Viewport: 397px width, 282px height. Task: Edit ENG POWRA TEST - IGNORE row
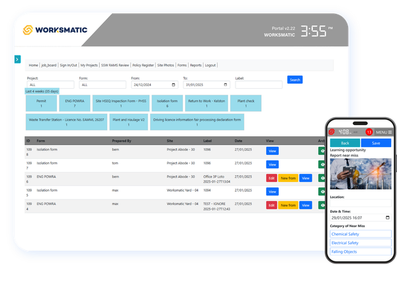(271, 205)
